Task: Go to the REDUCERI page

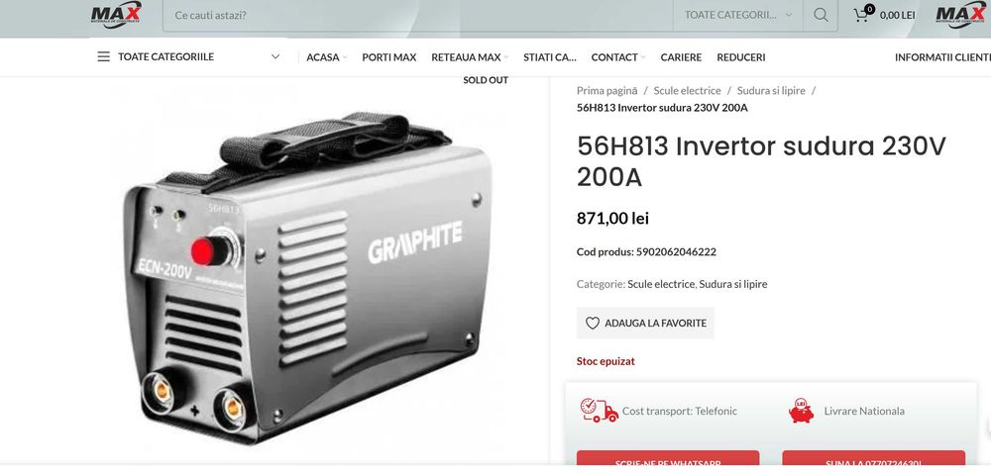Action: click(740, 57)
